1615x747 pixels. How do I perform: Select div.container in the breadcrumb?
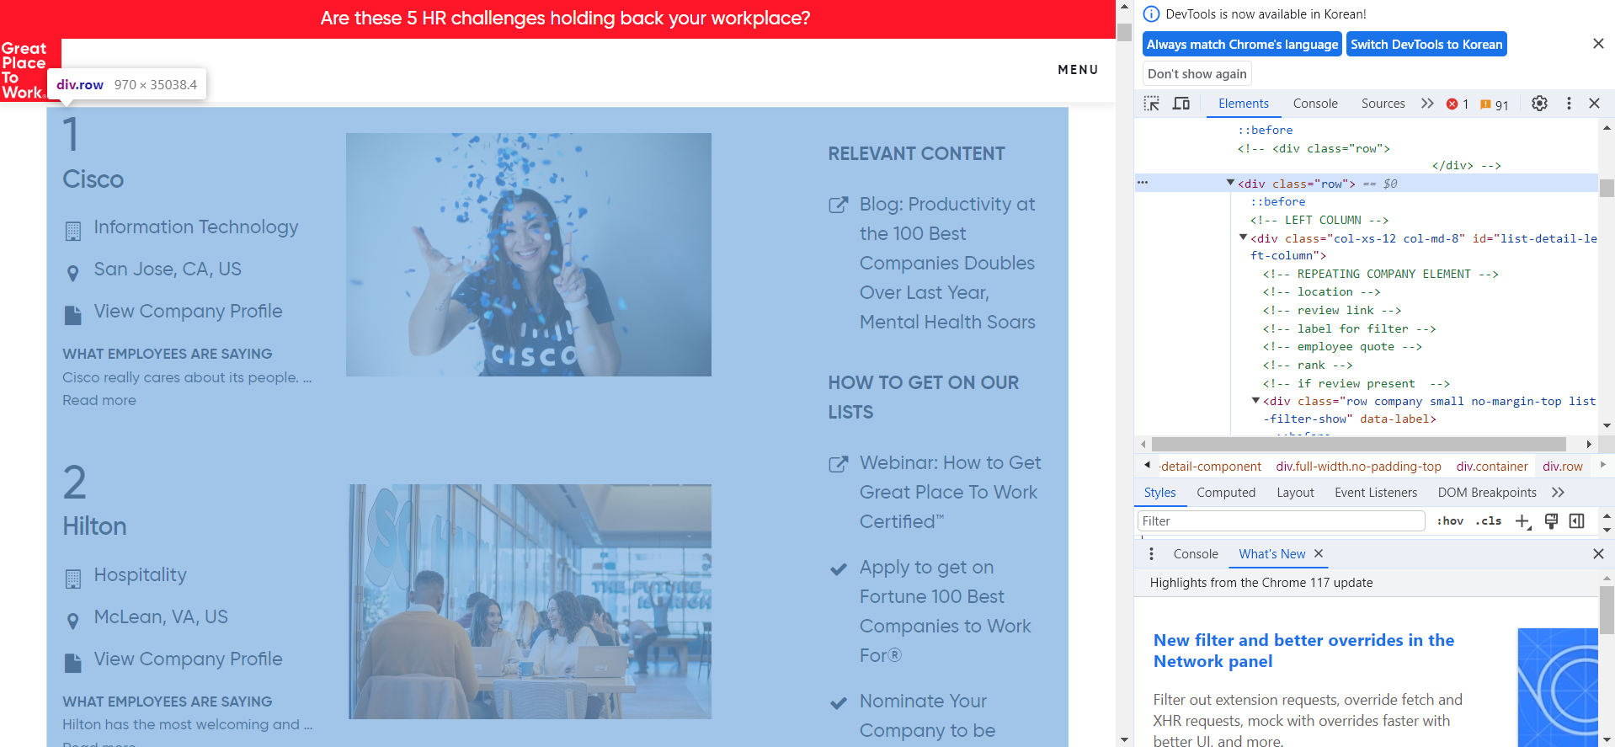[1491, 467]
